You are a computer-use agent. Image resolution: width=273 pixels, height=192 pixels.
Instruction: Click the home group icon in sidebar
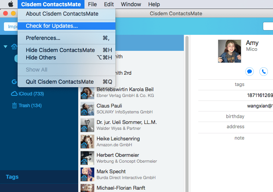[14, 47]
